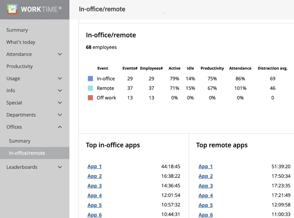Select Usage in the sidebar

click(13, 78)
